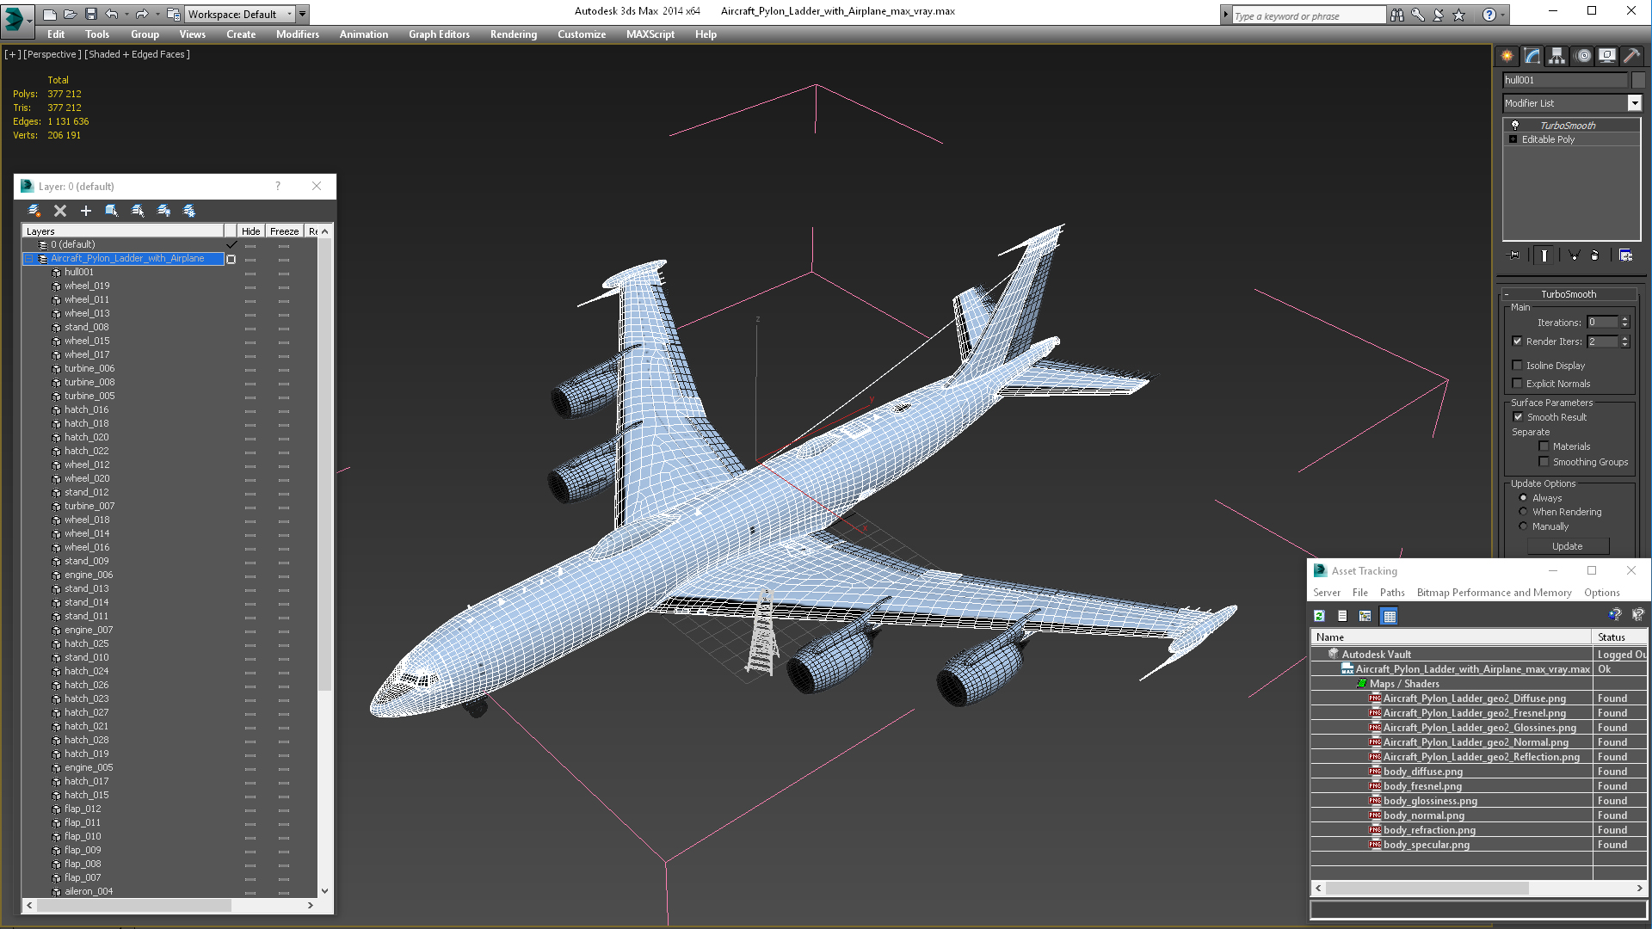Viewport: 1652px width, 929px height.
Task: Open Bitmap Performance and Memory menu
Action: tap(1494, 593)
